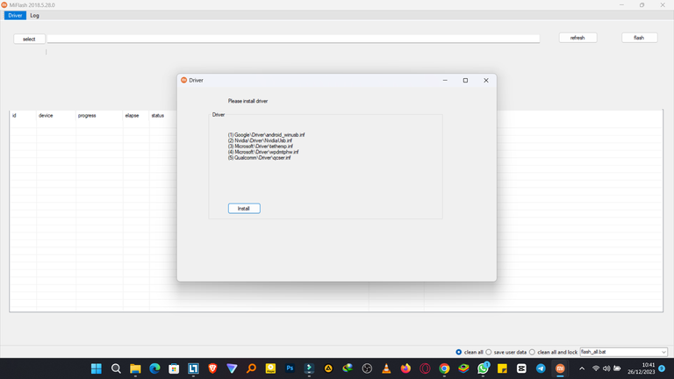The image size is (674, 379).
Task: Open the notification center badge
Action: click(662, 368)
